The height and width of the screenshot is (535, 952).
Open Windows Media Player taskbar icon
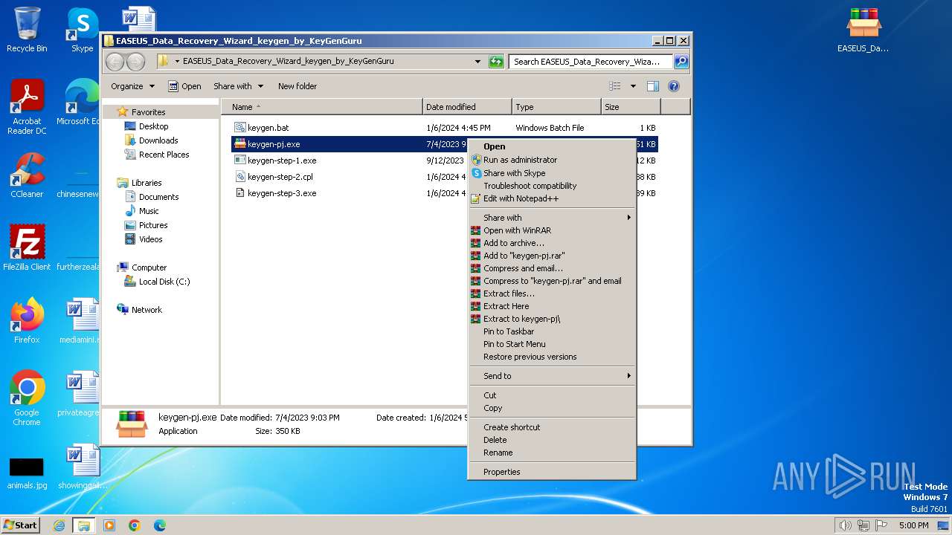pos(109,525)
